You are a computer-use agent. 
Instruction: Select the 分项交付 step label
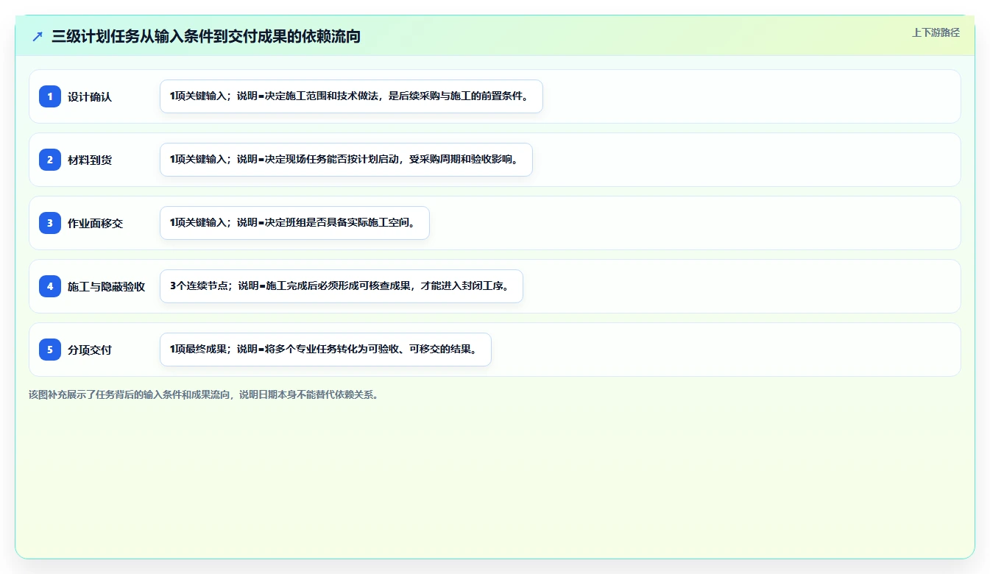click(x=90, y=350)
